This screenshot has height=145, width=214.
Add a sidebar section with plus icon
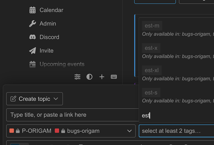coord(102,77)
